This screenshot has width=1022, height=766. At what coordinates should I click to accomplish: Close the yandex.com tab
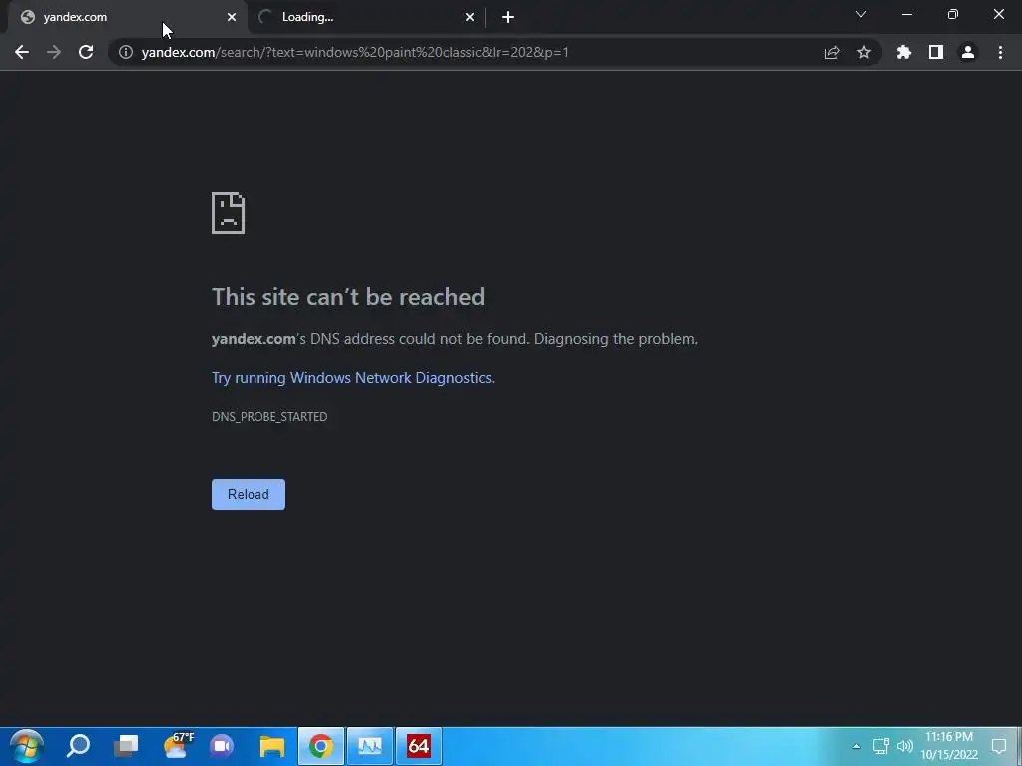click(232, 17)
